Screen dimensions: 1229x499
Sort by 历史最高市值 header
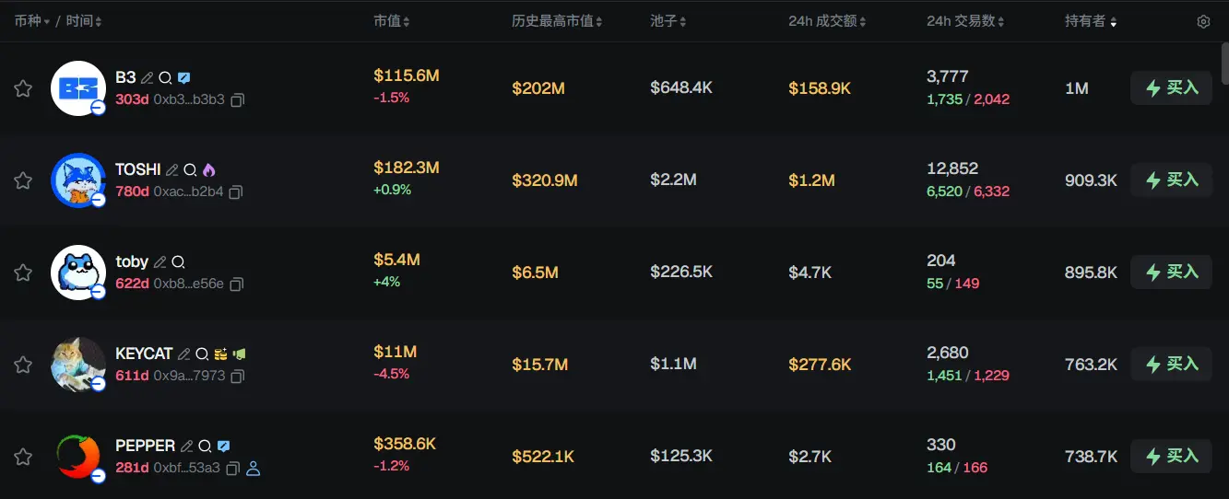tap(557, 21)
